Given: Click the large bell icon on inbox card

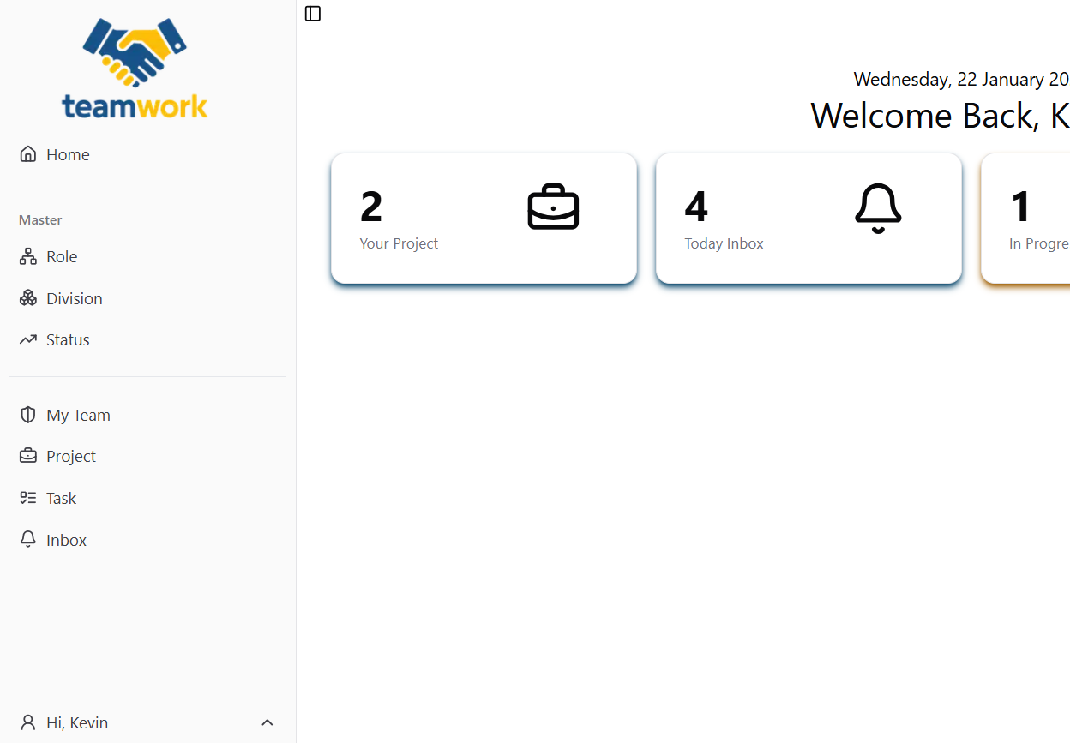Looking at the screenshot, I should pos(878,208).
